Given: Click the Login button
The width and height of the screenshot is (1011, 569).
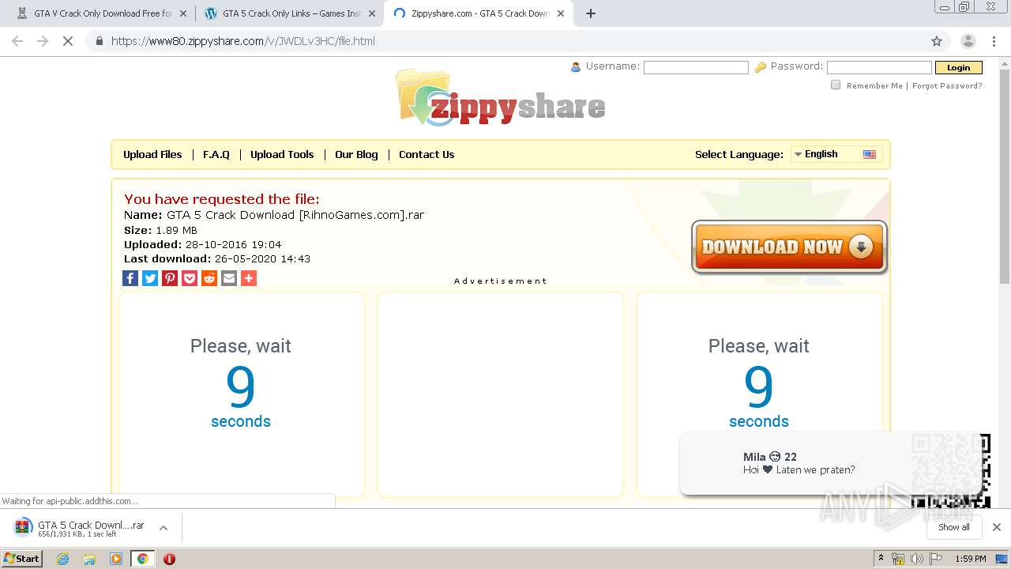Looking at the screenshot, I should click(958, 68).
